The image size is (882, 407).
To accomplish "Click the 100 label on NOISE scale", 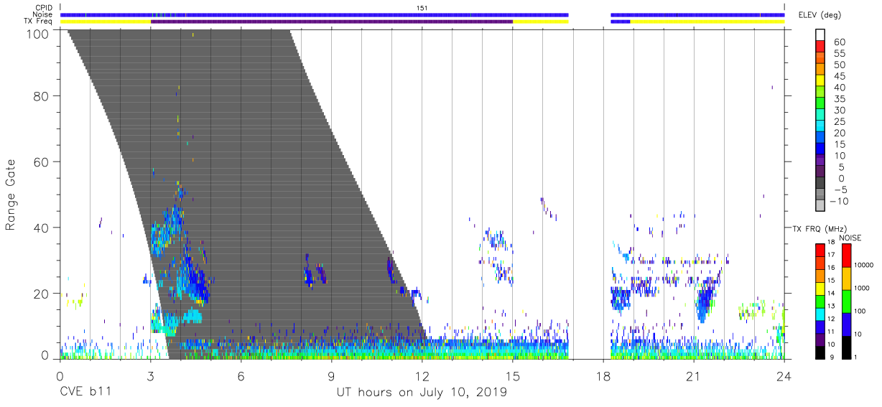I will point(859,311).
